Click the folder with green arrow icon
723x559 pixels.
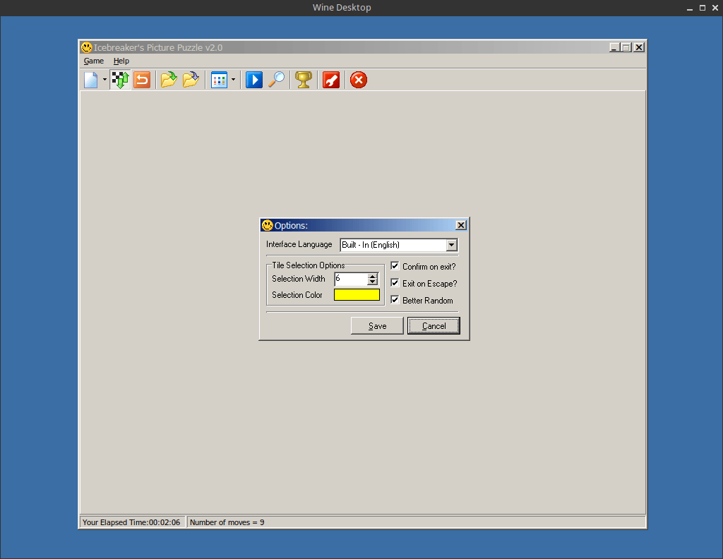pyautogui.click(x=169, y=80)
